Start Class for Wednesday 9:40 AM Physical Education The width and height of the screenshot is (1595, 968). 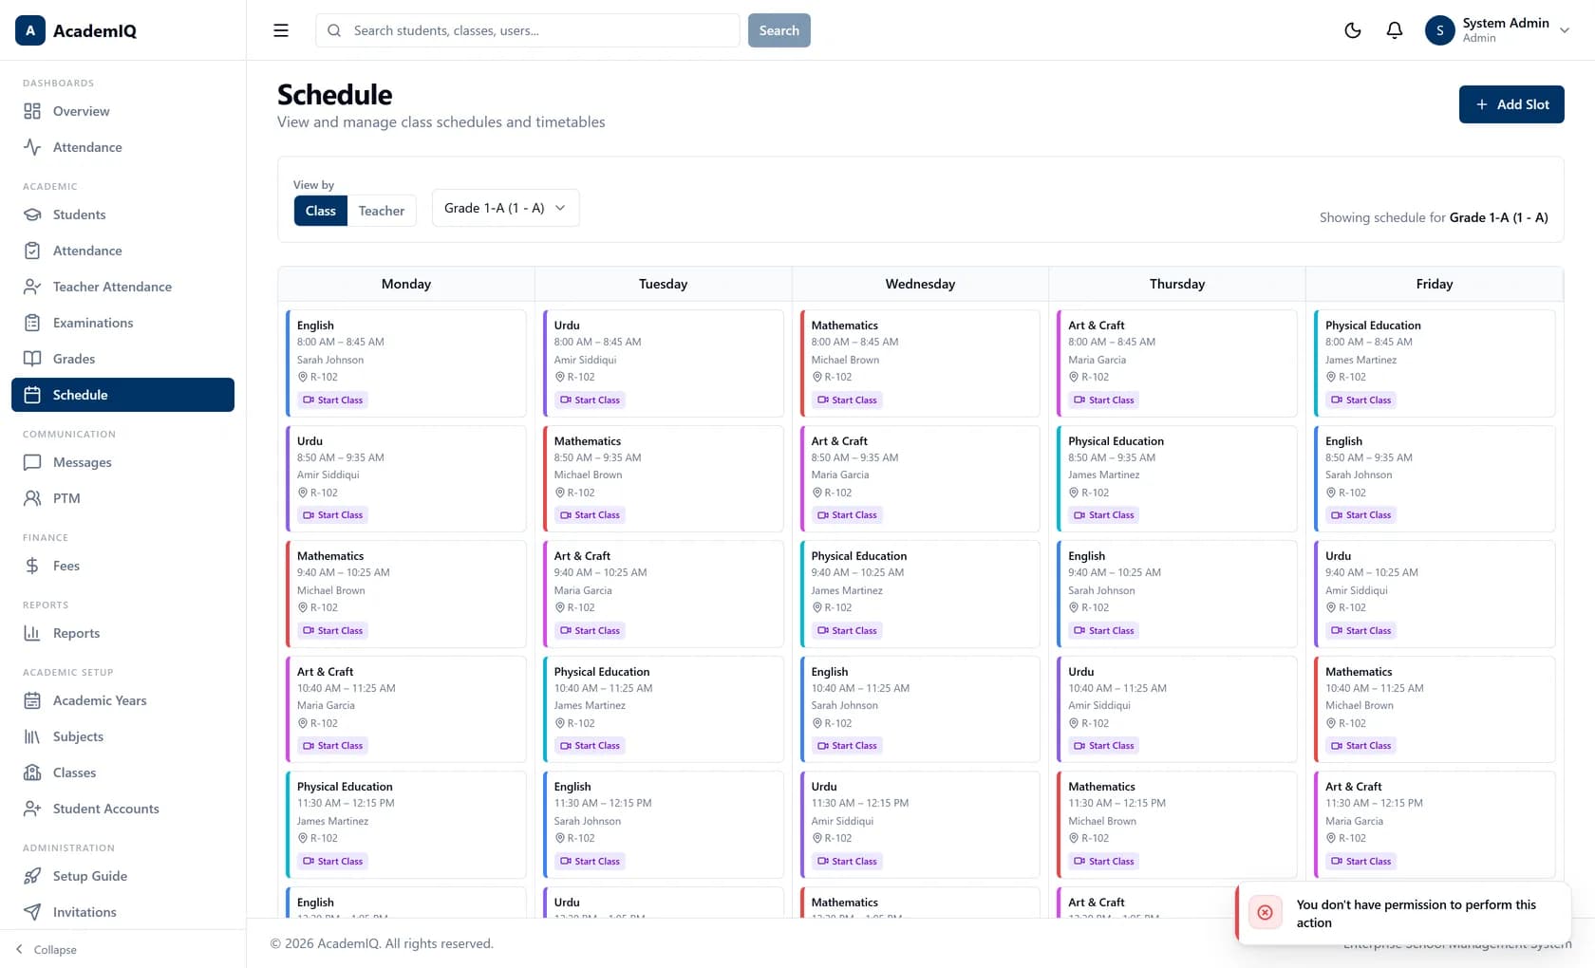(847, 631)
